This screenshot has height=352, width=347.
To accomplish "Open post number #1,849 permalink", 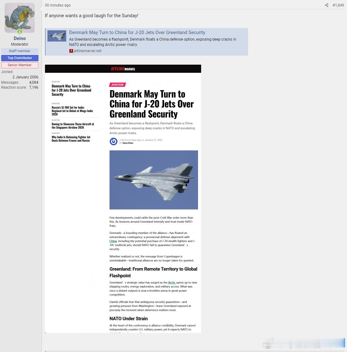I will pos(338,5).
